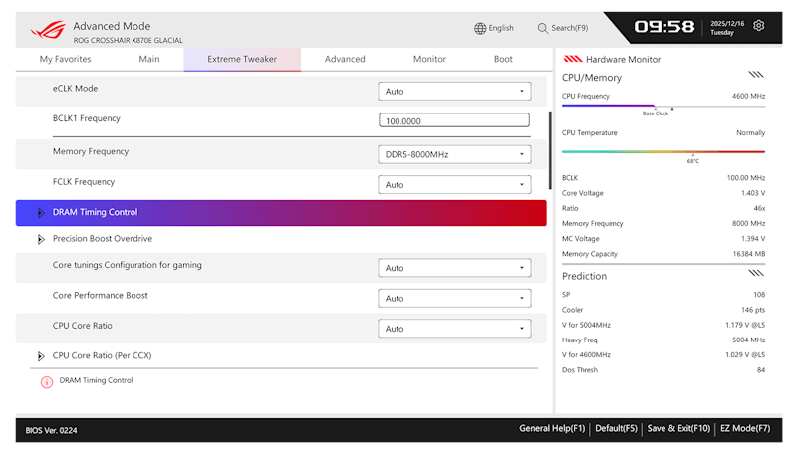Expand Precision Boost Overdrive submenu
This screenshot has height=453, width=797.
coord(41,239)
